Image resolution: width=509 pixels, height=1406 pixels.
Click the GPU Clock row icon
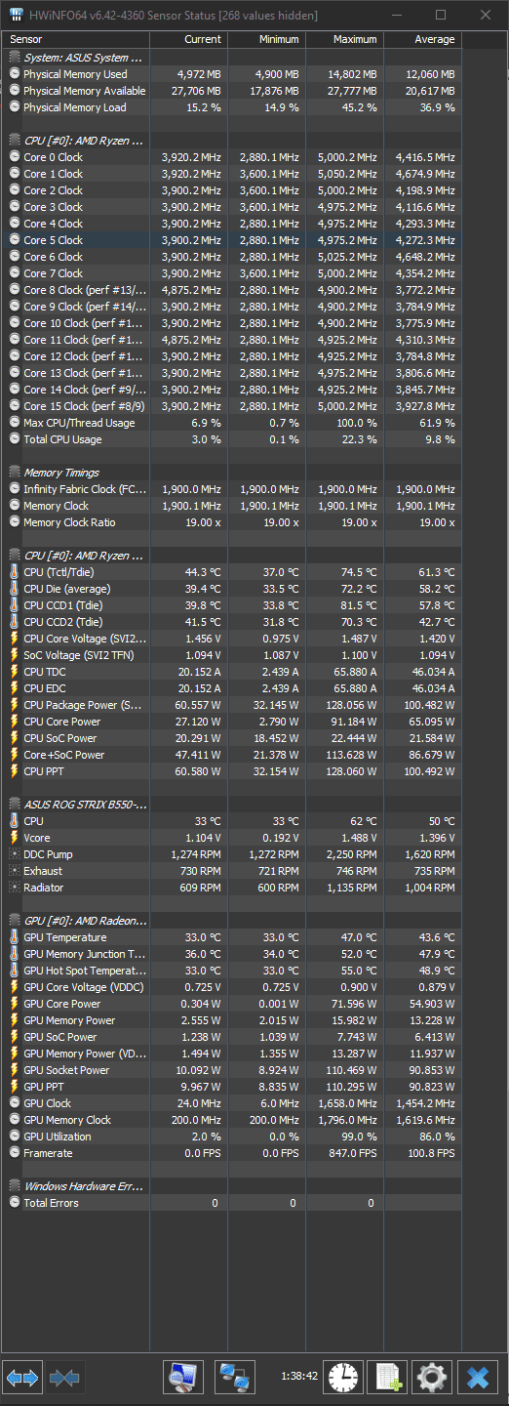15,1103
